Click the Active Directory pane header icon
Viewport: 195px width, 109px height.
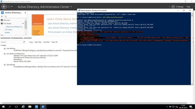click(2, 13)
